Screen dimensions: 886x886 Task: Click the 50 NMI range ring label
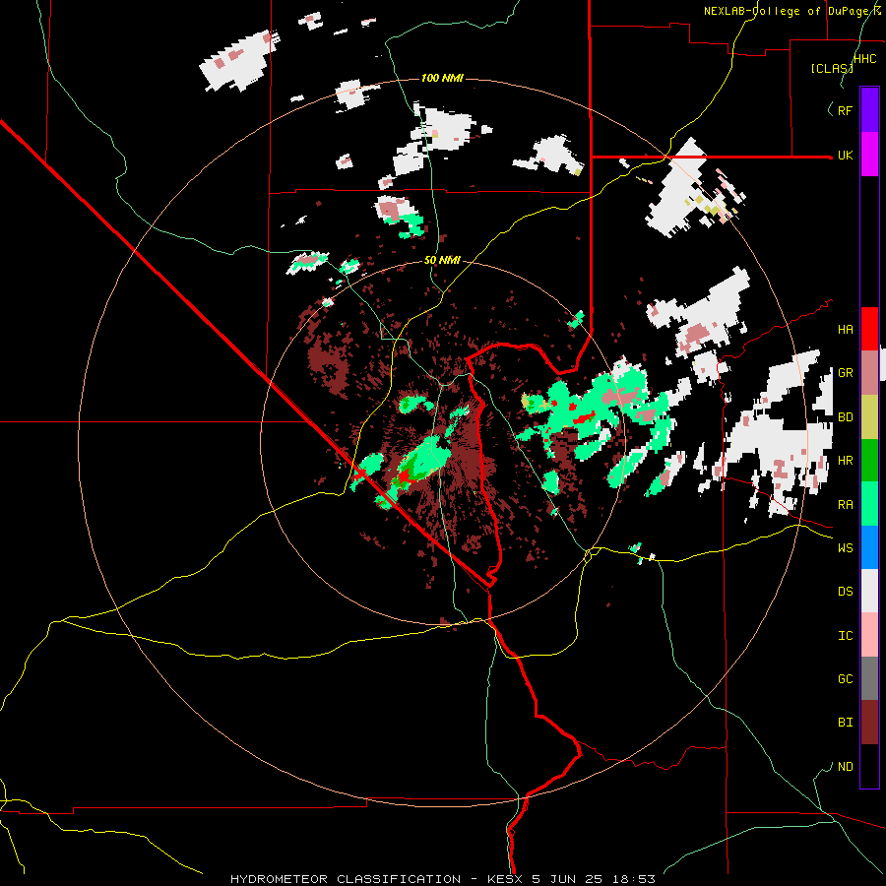click(442, 260)
